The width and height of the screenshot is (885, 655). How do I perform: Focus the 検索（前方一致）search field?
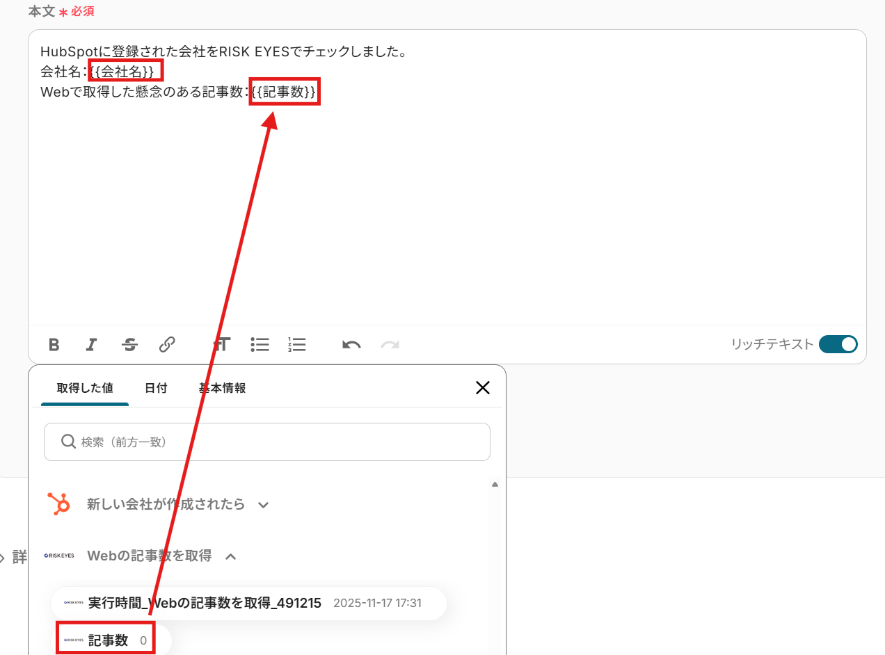267,442
